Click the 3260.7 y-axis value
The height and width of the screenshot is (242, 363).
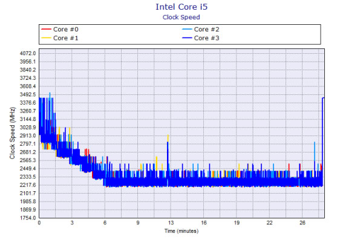click(28, 111)
